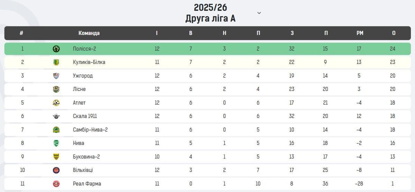Screen dimensions: 415x192
Task: Click the Вільхівці team badge
Action: (x=56, y=170)
